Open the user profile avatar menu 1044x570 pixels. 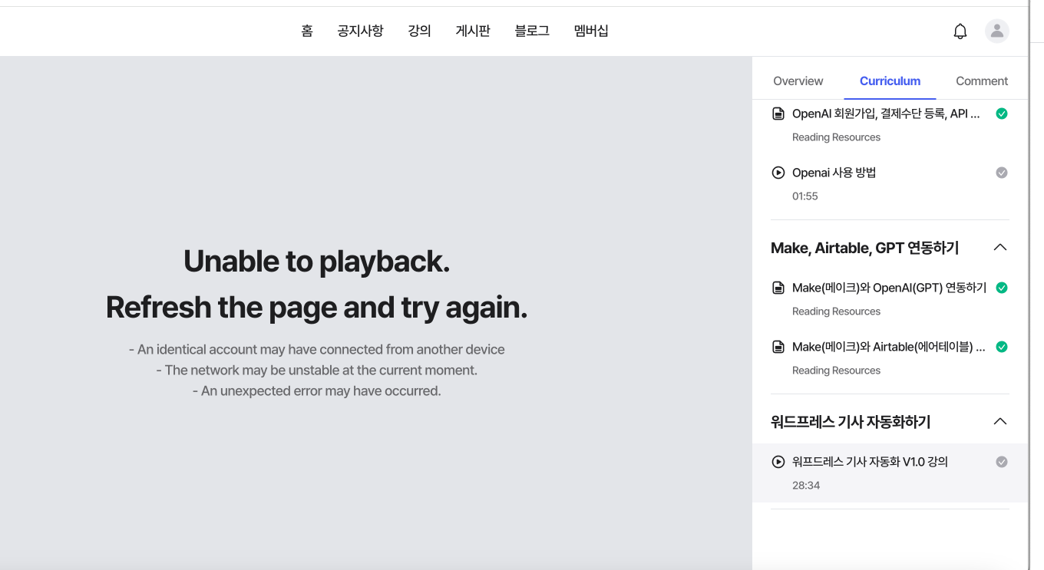coord(997,31)
